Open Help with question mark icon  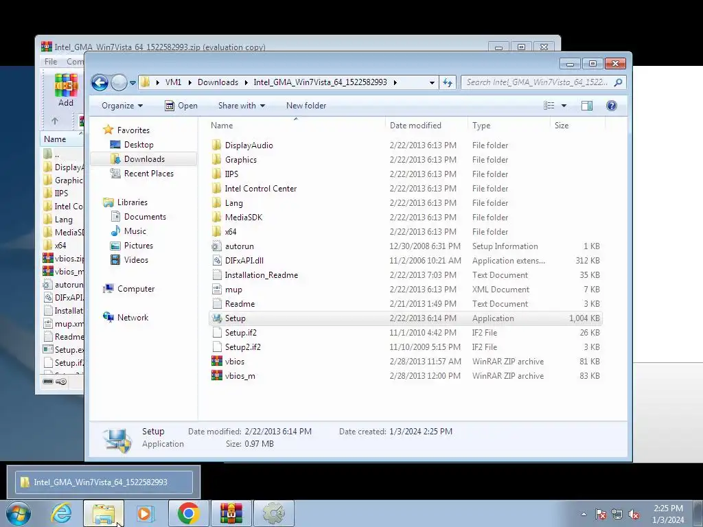point(612,106)
